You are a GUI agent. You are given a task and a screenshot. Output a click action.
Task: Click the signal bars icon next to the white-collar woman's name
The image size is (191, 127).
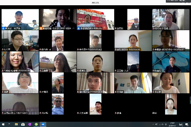click(x=50, y=49)
